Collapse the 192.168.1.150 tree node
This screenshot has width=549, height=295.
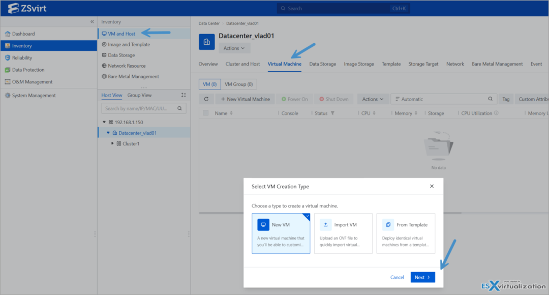point(104,122)
